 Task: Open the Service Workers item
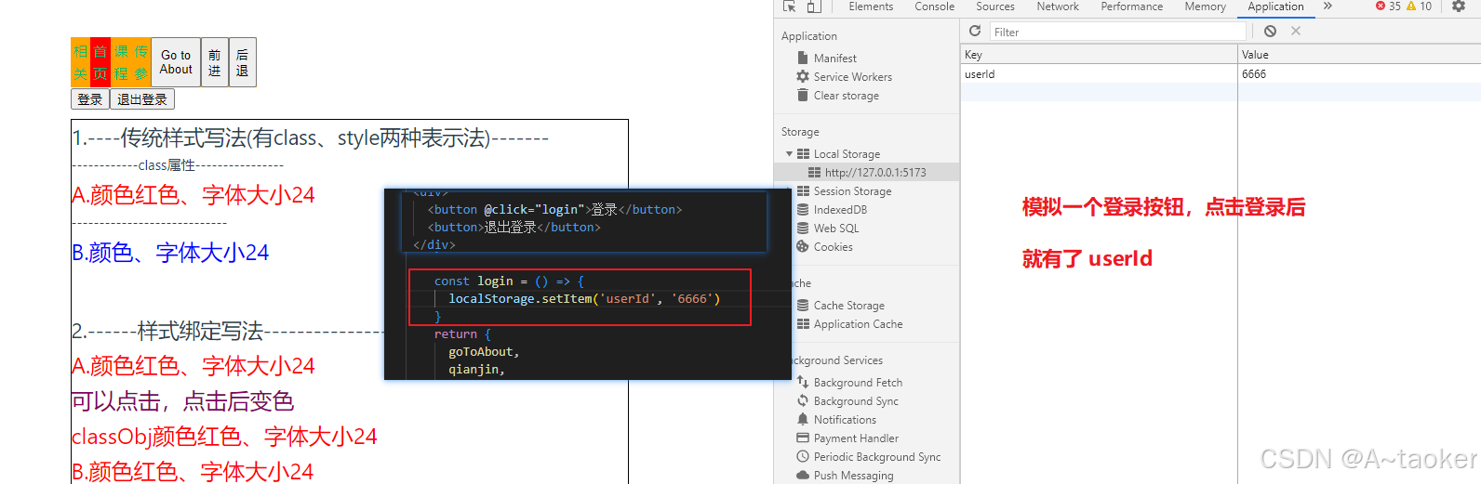[845, 76]
